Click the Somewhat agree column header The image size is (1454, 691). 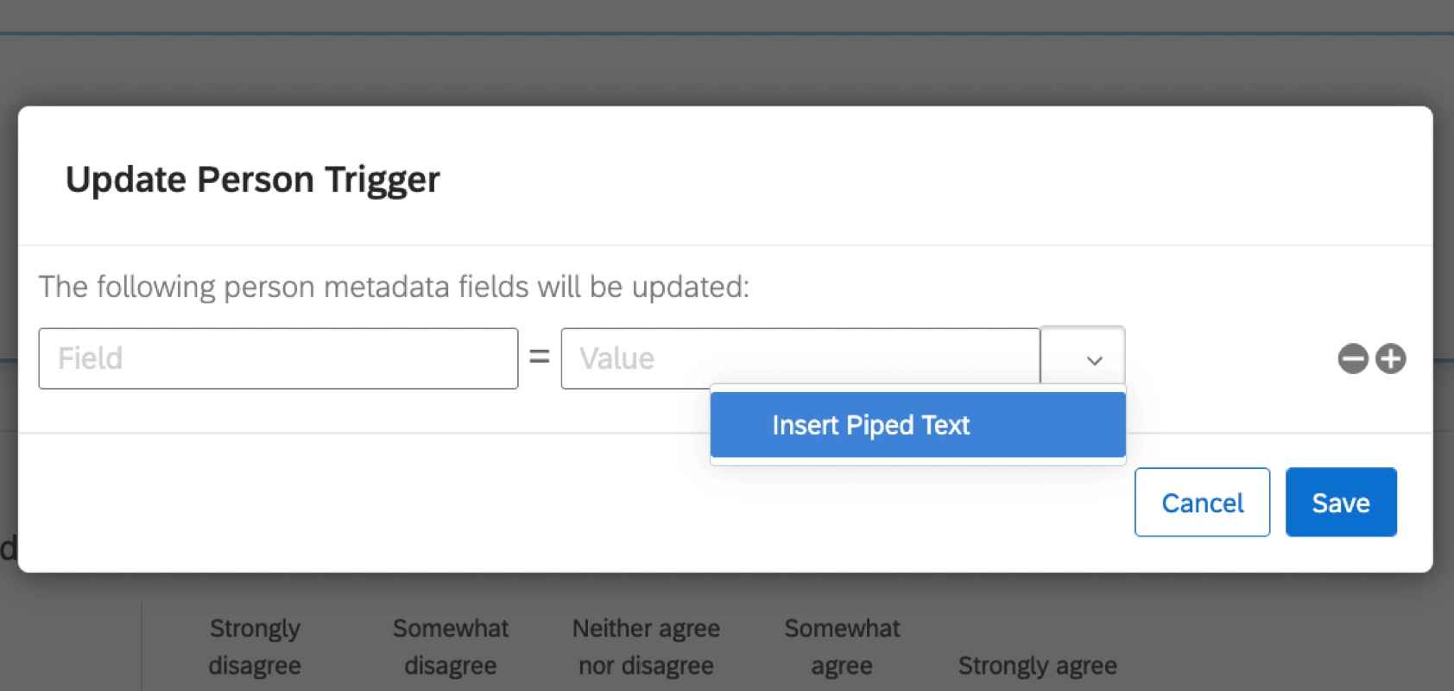(x=842, y=646)
